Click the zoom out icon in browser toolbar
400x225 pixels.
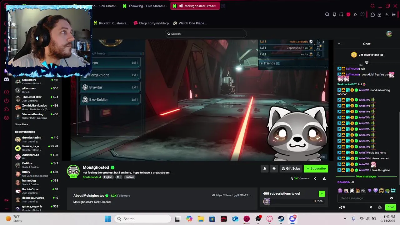tap(327, 14)
